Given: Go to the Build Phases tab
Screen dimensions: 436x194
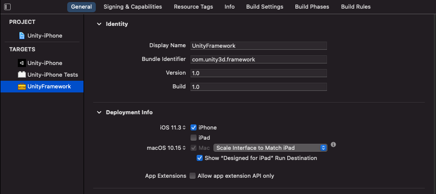Looking at the screenshot, I should (x=312, y=7).
